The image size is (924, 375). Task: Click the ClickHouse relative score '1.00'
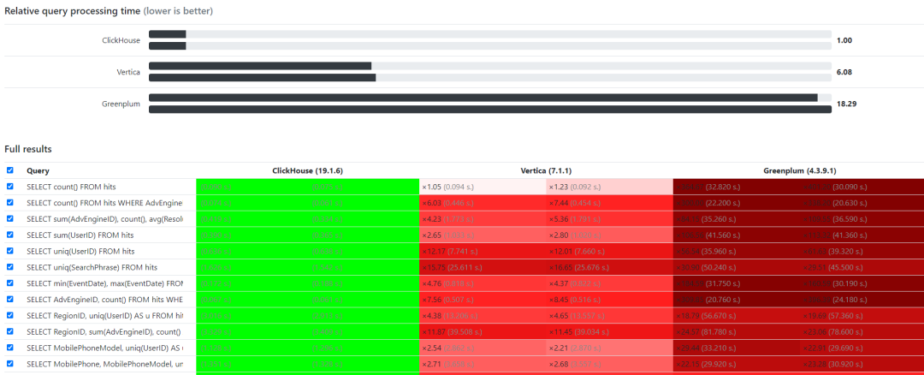[844, 41]
